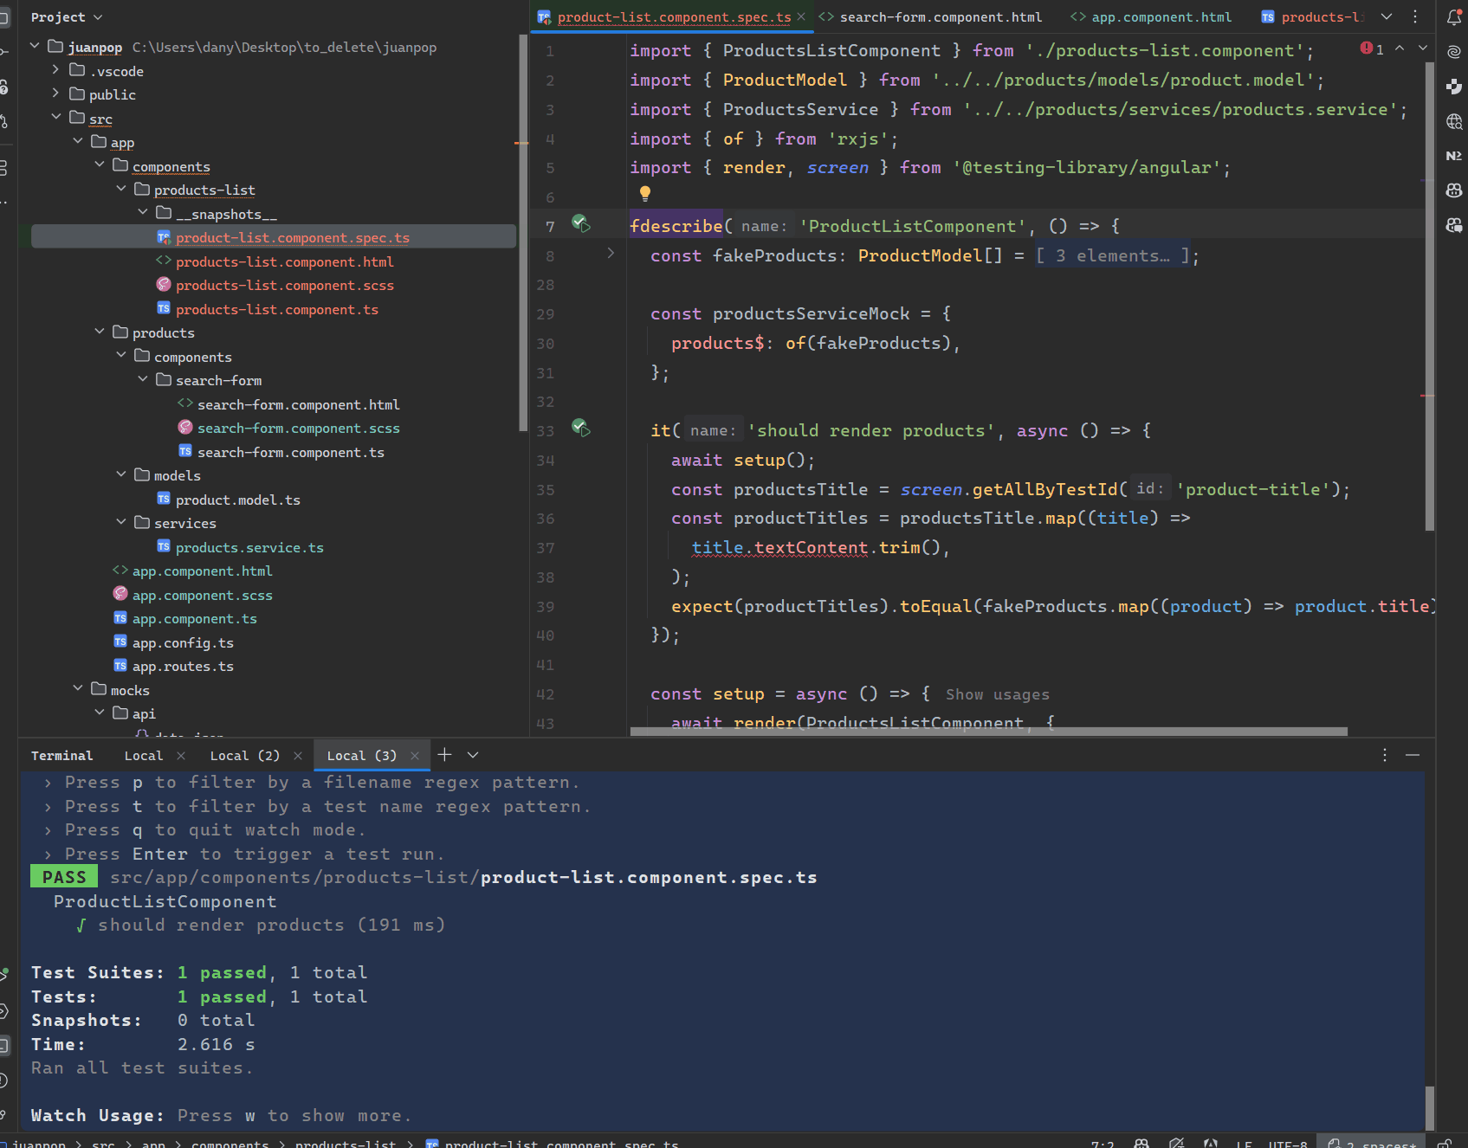Collapse the products-list folder
Image resolution: width=1468 pixels, height=1148 pixels.
pos(121,190)
